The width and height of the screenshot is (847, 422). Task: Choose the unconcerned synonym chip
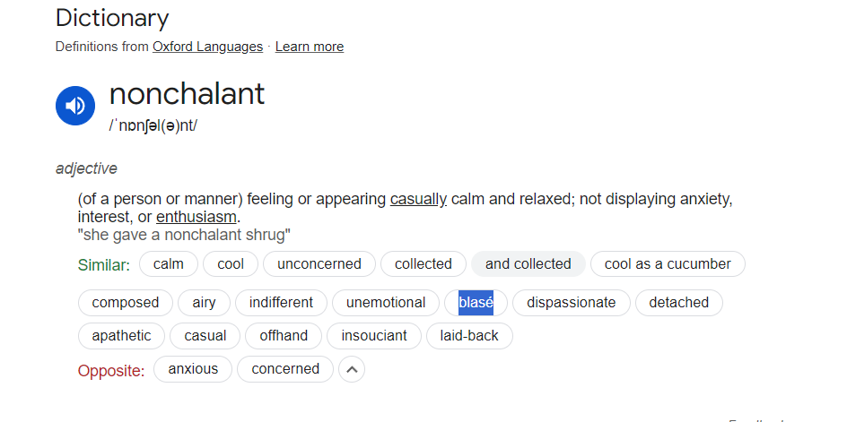[319, 264]
